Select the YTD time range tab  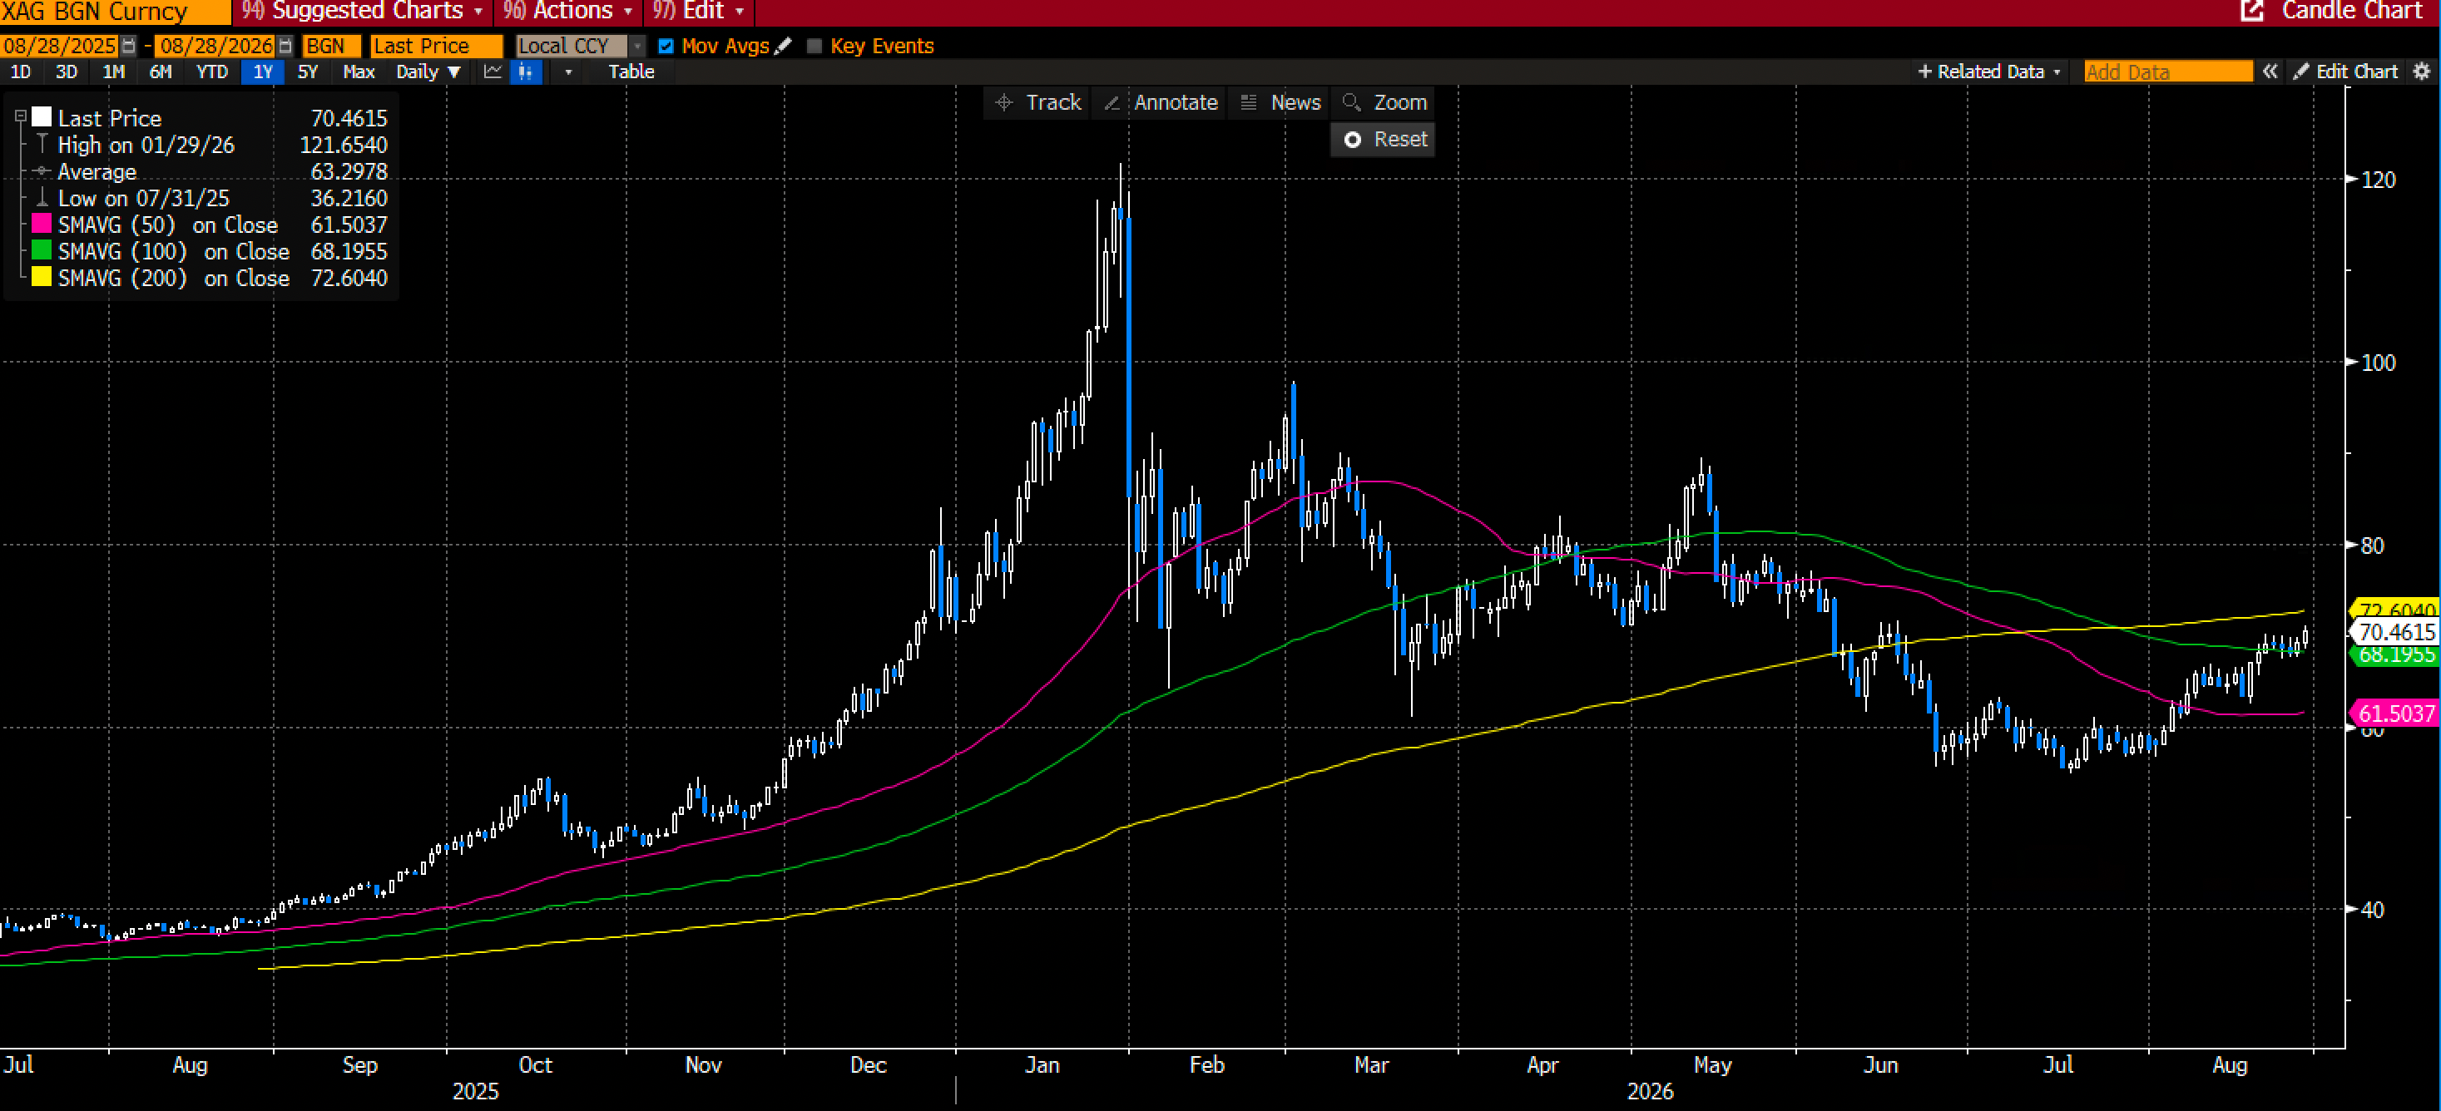click(x=211, y=71)
